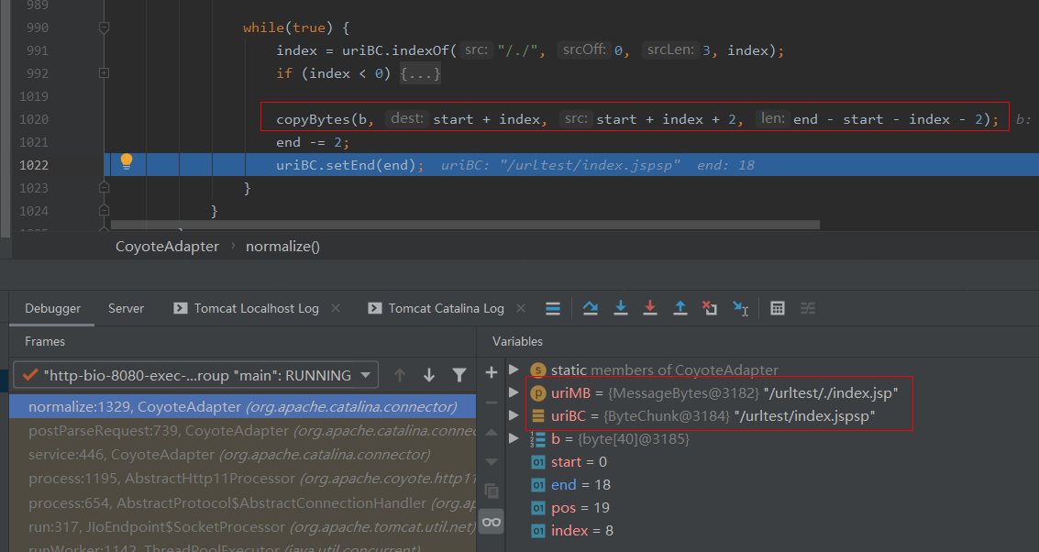This screenshot has height=552, width=1039.
Task: Expand the uriMB variable node
Action: [514, 392]
